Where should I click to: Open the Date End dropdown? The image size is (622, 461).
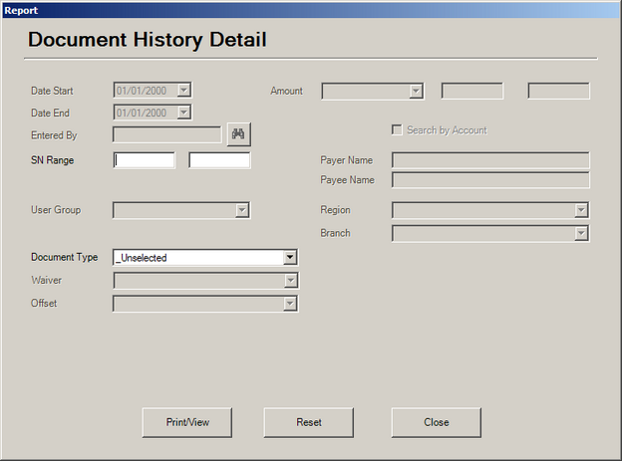coord(183,113)
